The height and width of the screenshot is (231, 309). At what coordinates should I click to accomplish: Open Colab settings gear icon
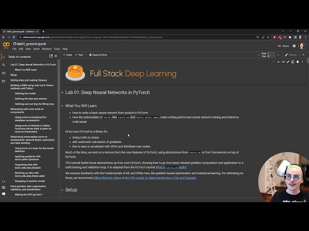coord(294,46)
